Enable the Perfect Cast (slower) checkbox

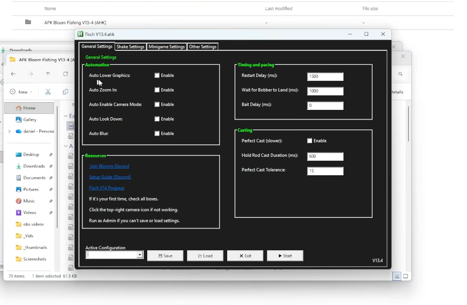click(310, 141)
